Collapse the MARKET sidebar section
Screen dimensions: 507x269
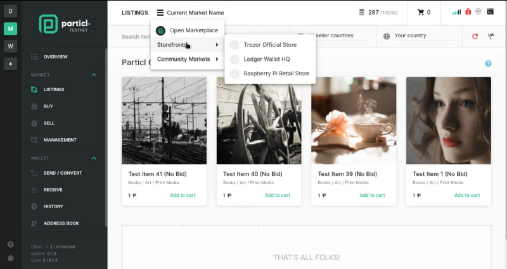(x=94, y=75)
